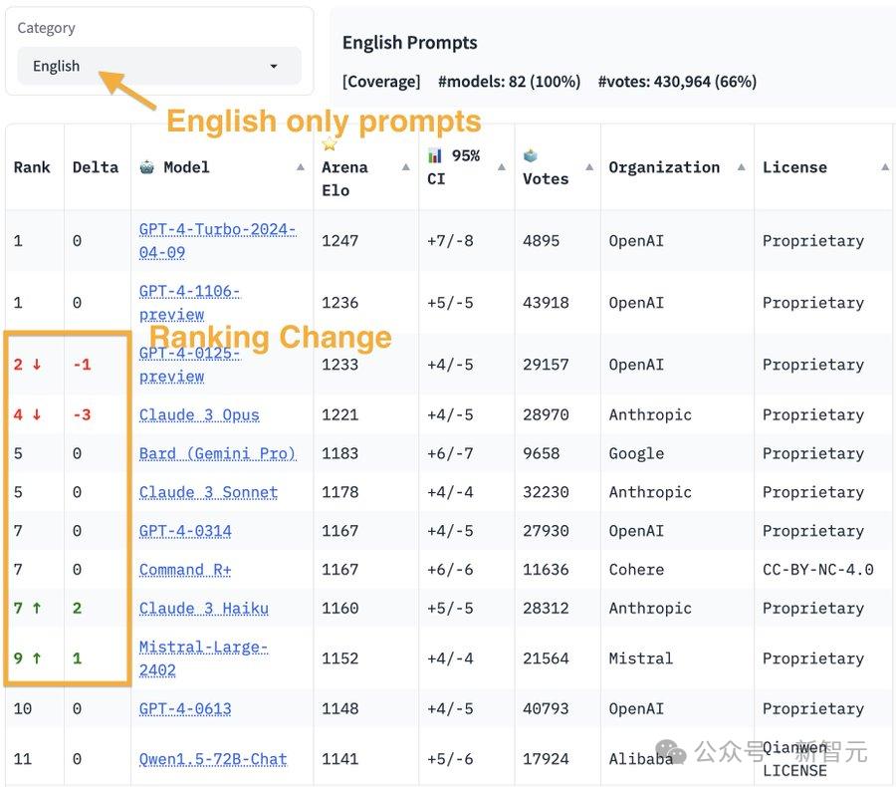Image resolution: width=896 pixels, height=787 pixels.
Task: Open the Claude 3 Haiku link
Action: 204,608
